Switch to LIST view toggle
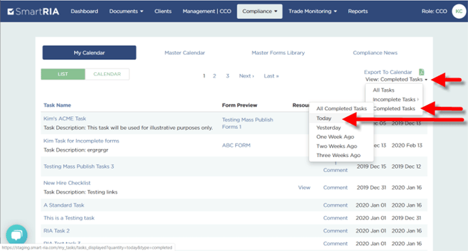 pyautogui.click(x=63, y=74)
